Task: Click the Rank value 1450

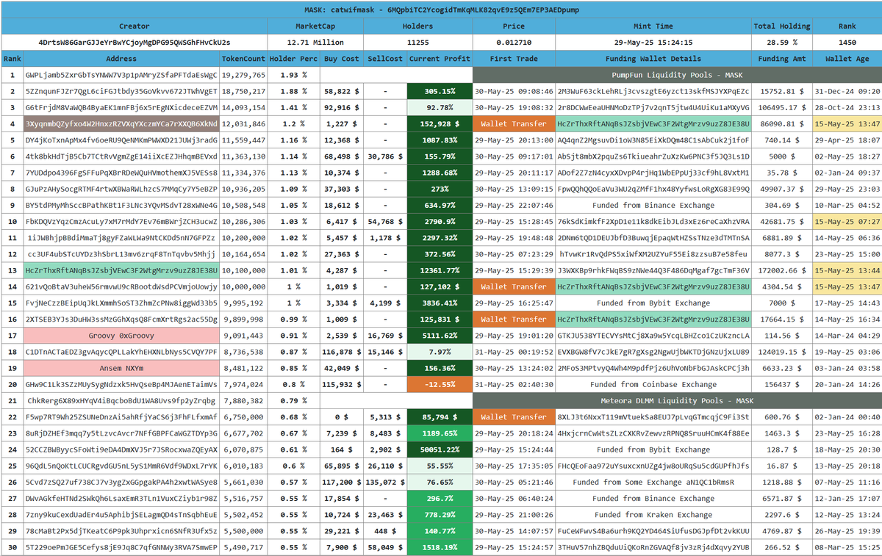Action: tap(846, 43)
